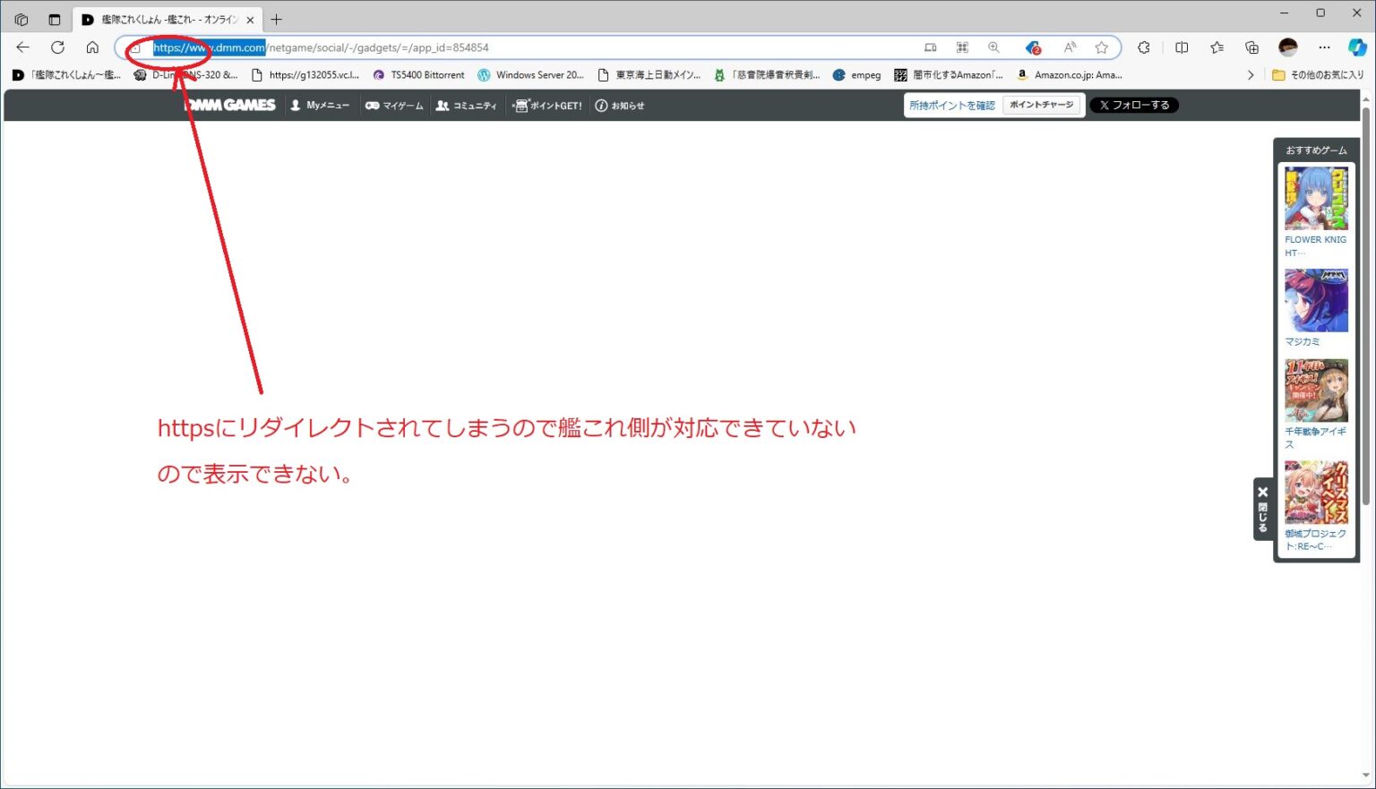
Task: Open Copilot from the toolbar icon
Action: (x=1357, y=47)
